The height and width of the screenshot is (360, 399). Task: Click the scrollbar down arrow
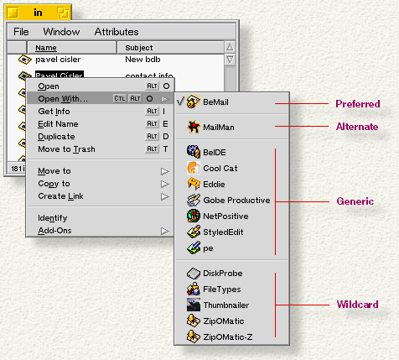pyautogui.click(x=230, y=60)
